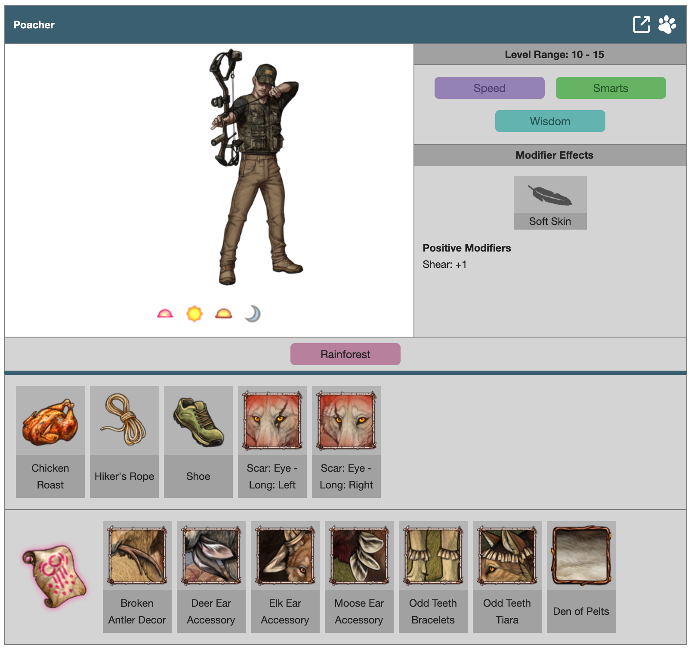
Task: Open the Broken Antler Decor item
Action: 137,577
